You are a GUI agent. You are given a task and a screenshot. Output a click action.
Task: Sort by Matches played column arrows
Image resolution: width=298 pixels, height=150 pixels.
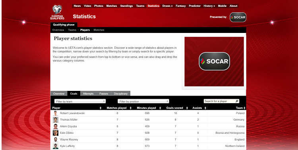[x=131, y=108]
